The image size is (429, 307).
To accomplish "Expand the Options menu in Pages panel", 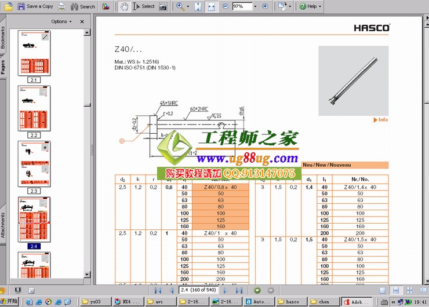I will pos(61,21).
